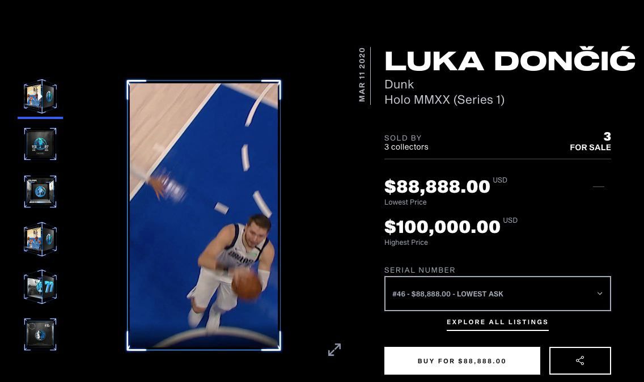The image size is (644, 382).
Task: Click the Holo MMXX (Series 1) set name
Action: pyautogui.click(x=444, y=100)
